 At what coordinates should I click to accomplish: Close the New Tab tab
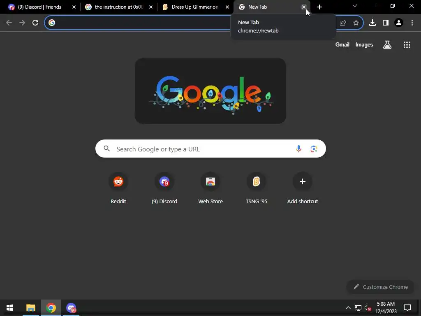[304, 7]
